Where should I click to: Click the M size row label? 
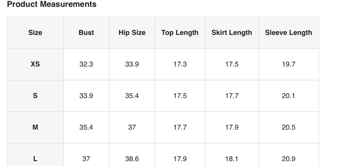click(x=35, y=127)
